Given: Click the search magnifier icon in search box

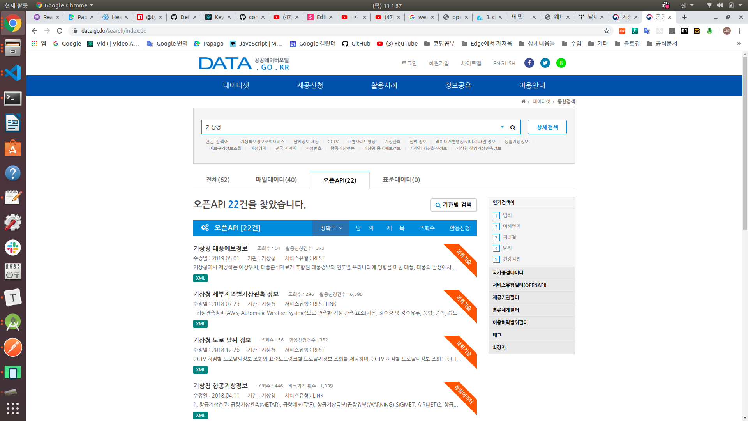Looking at the screenshot, I should (x=513, y=127).
